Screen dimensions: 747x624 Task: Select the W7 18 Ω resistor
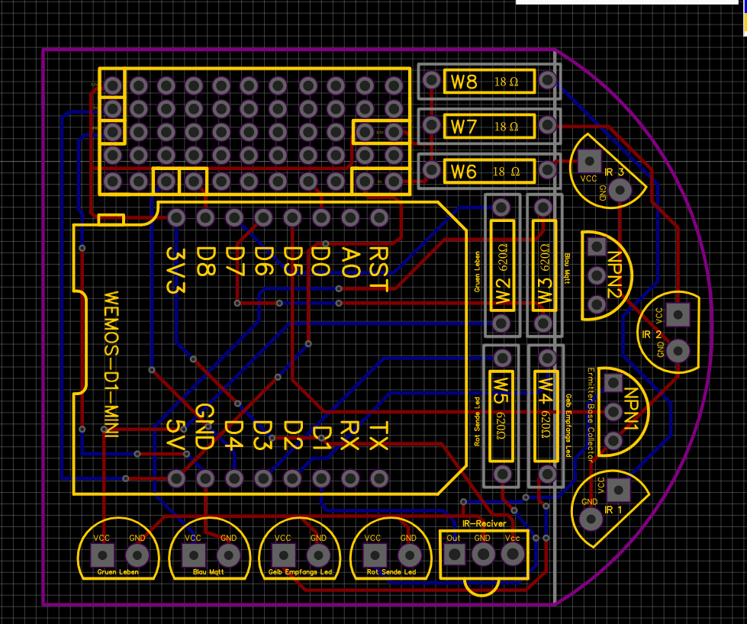point(489,127)
